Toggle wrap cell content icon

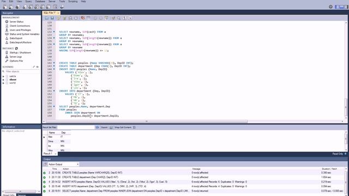tap(134, 127)
